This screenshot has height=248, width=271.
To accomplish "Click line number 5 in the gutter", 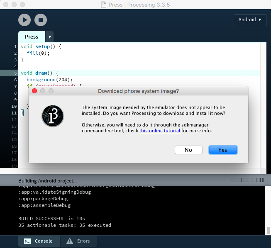I will 15,73.
